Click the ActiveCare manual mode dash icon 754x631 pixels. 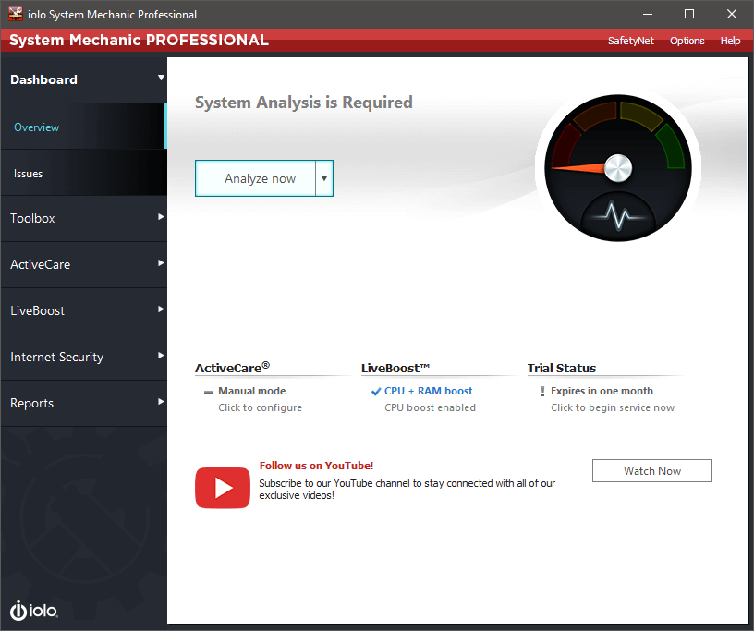(x=209, y=392)
